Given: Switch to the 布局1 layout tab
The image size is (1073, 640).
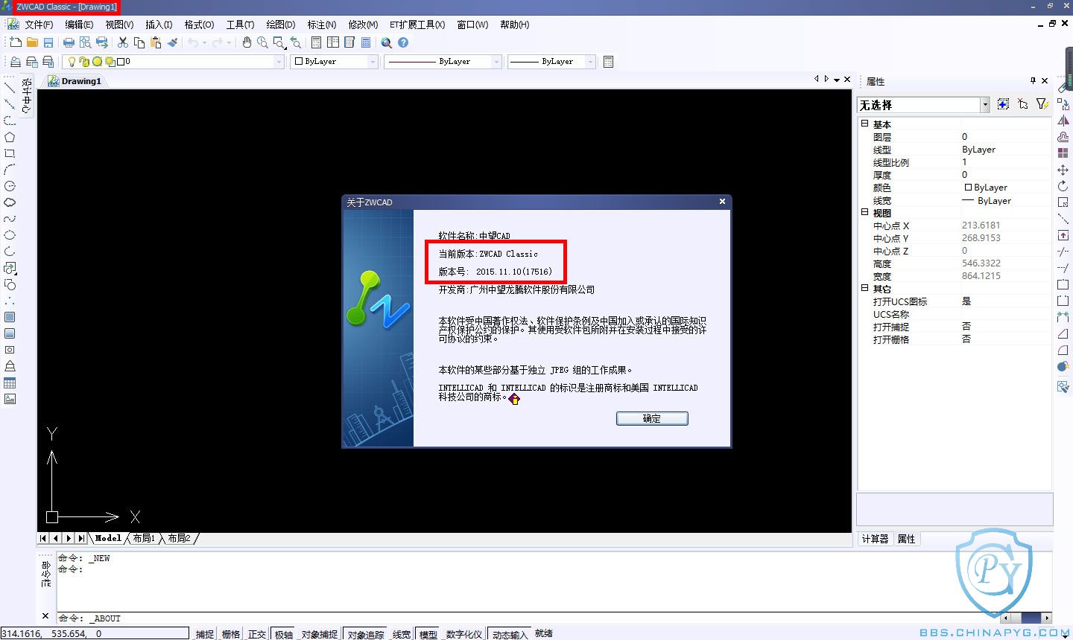Looking at the screenshot, I should 144,538.
